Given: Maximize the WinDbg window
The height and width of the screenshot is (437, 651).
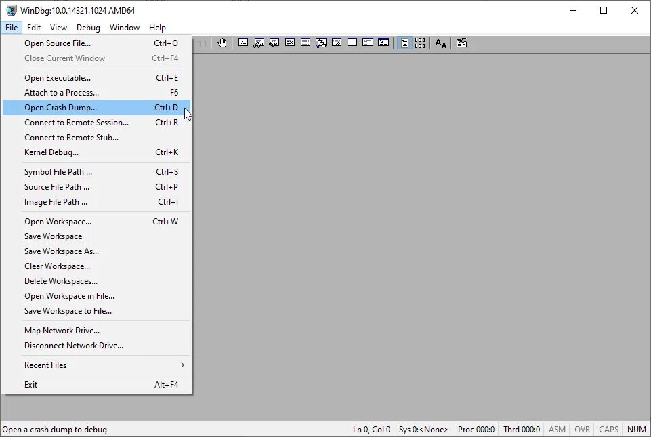Looking at the screenshot, I should pos(604,10).
